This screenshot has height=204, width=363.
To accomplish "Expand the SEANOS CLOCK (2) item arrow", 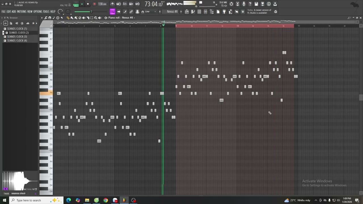I will [3, 33].
